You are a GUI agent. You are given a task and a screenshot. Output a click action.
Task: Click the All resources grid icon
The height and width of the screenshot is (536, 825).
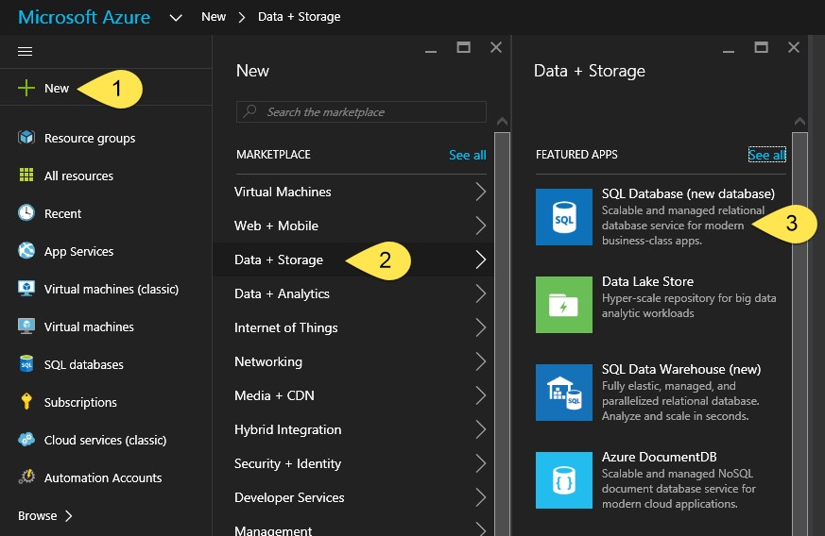coord(26,176)
